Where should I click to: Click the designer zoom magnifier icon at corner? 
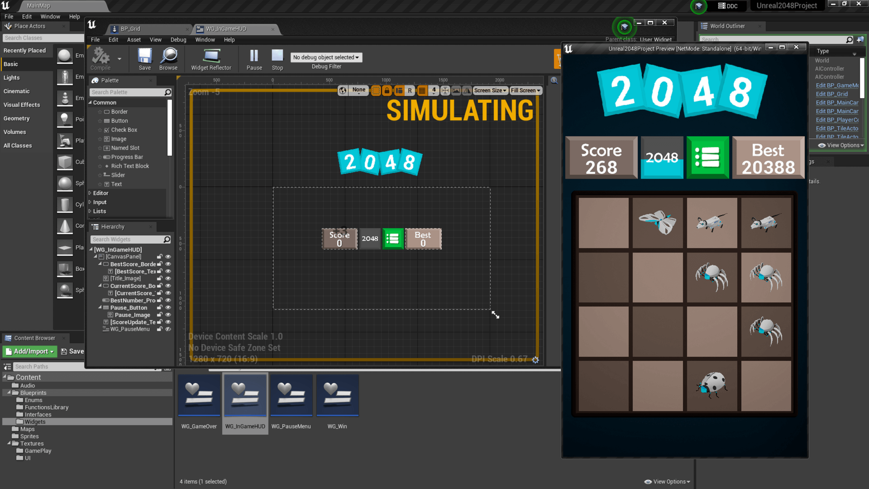pos(554,80)
